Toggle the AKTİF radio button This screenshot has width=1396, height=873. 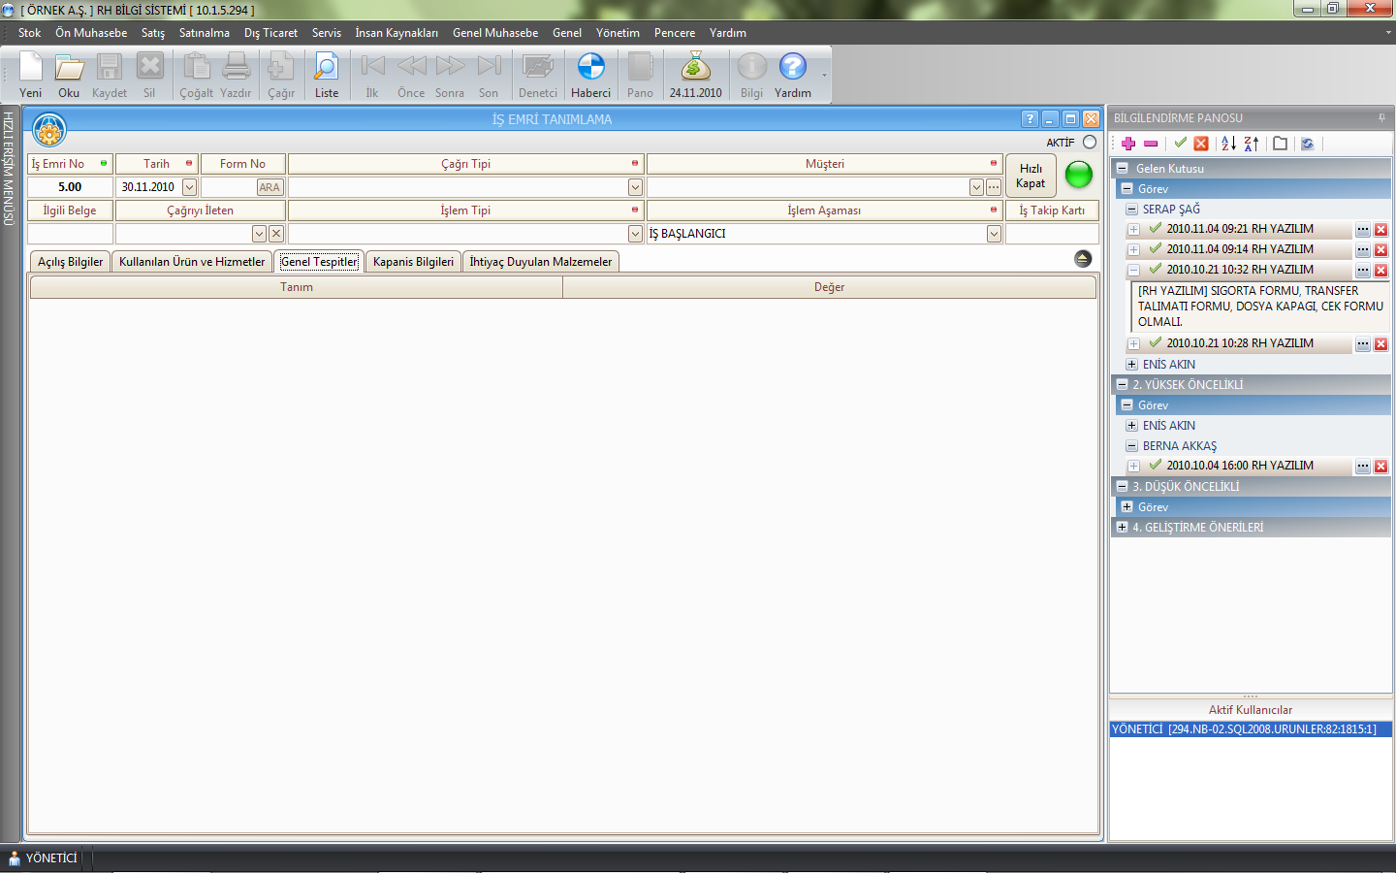[1090, 143]
